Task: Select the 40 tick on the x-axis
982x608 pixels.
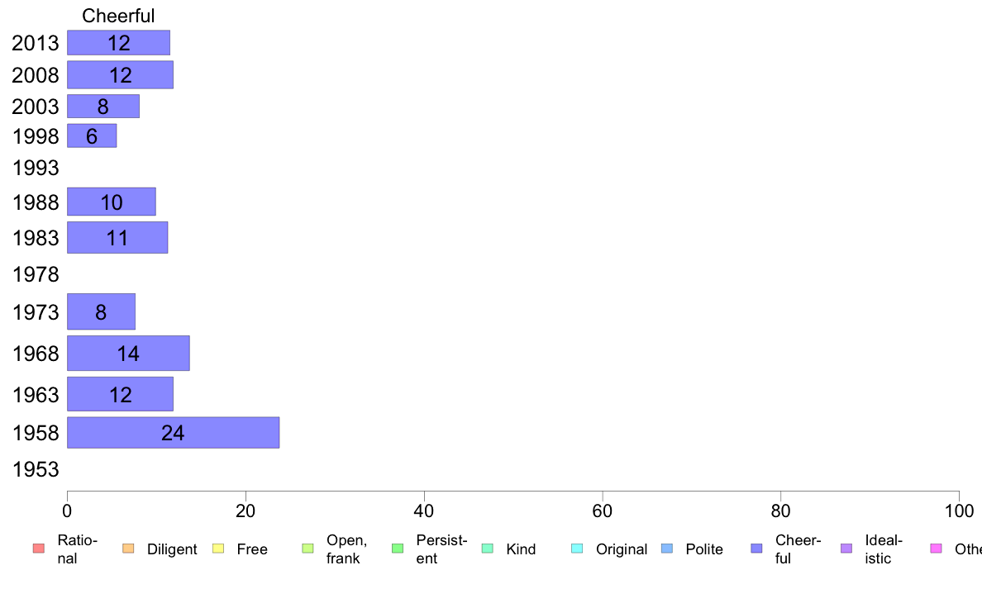Action: (x=424, y=511)
